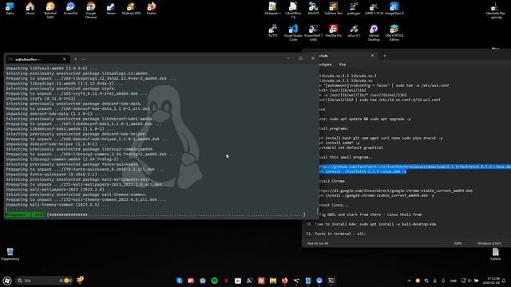Open the Visa menu in Notepad

tap(342, 65)
